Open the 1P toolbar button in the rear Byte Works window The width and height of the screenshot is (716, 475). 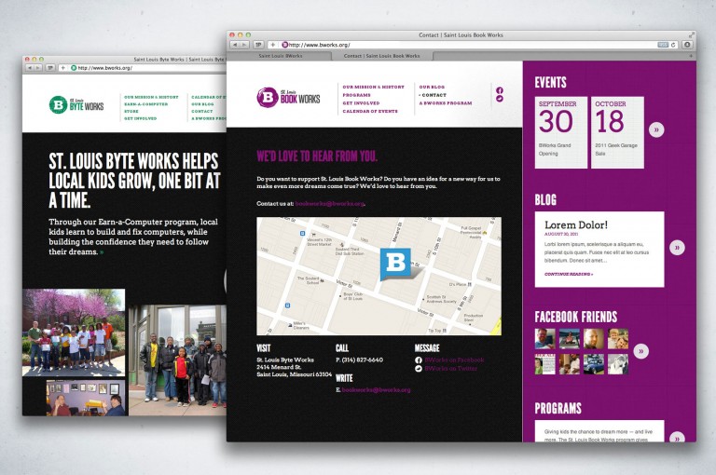[x=50, y=68]
